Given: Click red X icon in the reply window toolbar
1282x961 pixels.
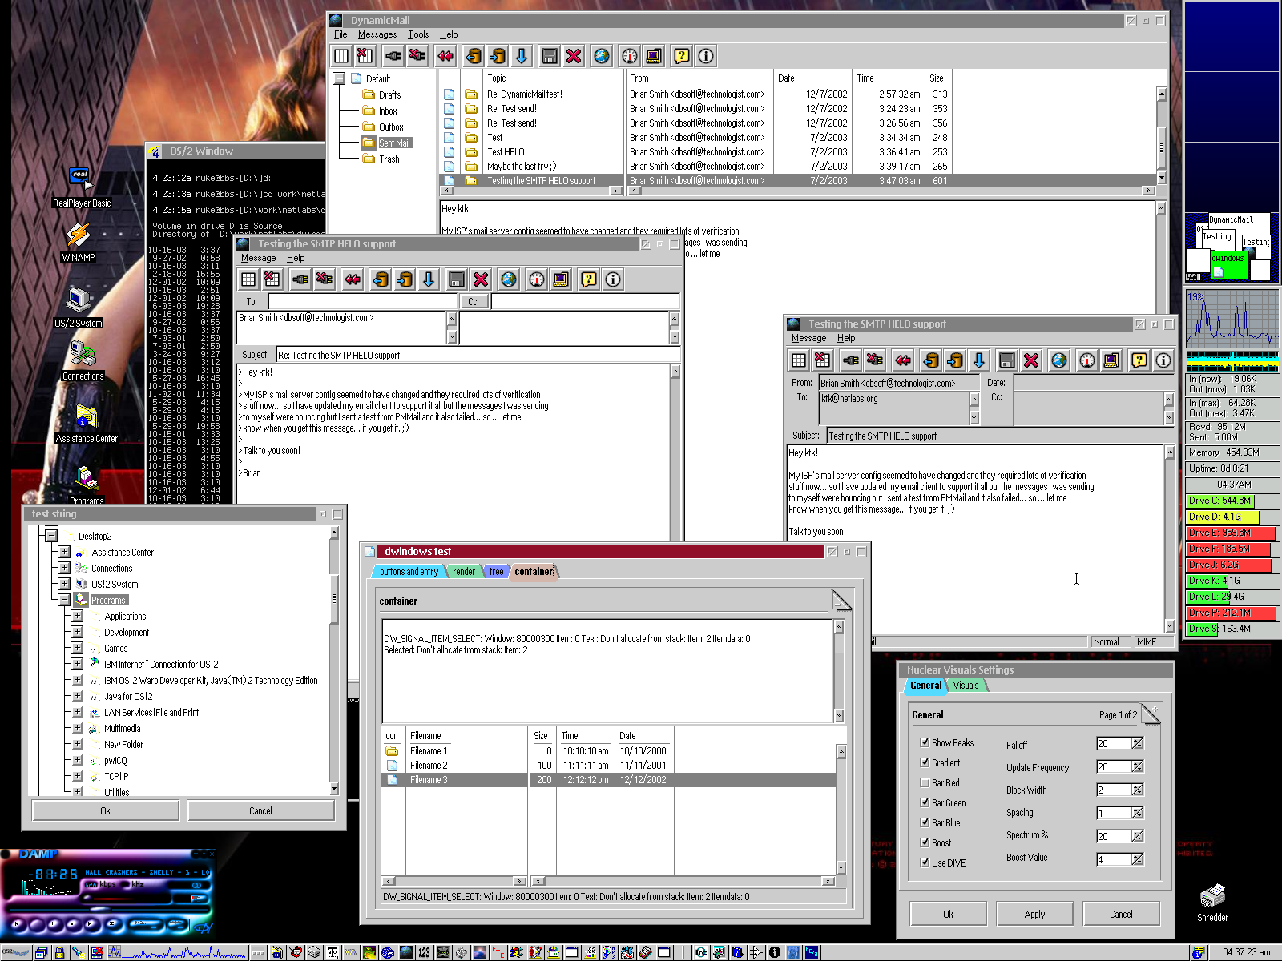Looking at the screenshot, I should pyautogui.click(x=481, y=279).
